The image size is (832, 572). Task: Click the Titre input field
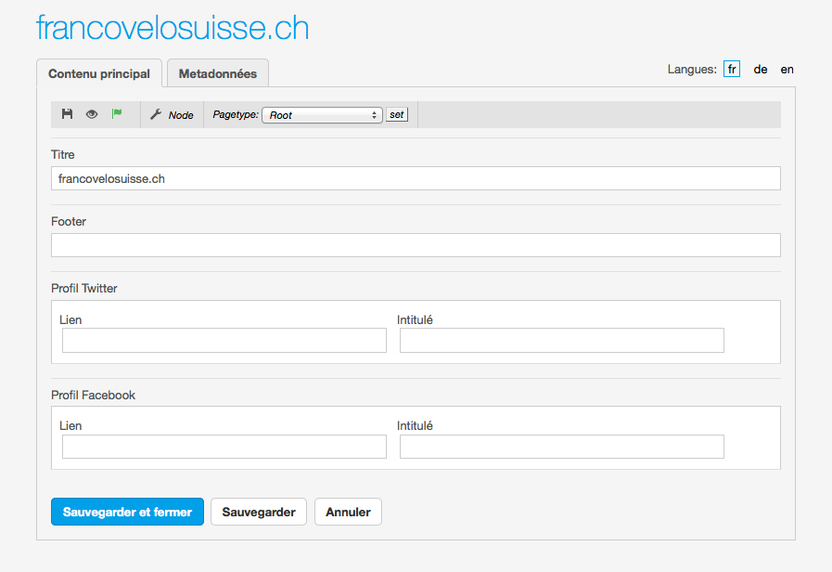pos(416,178)
